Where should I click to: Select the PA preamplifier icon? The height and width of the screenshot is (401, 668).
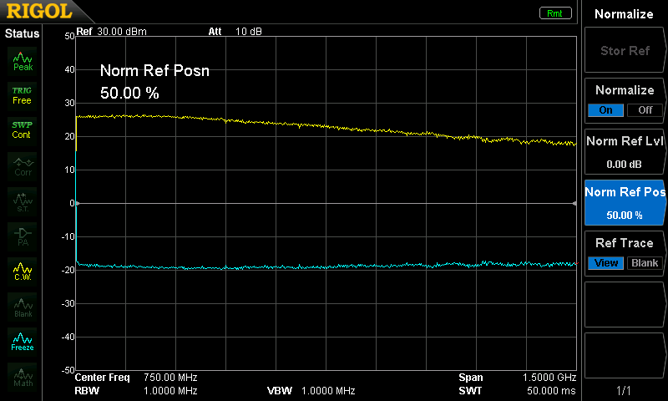[x=23, y=235]
